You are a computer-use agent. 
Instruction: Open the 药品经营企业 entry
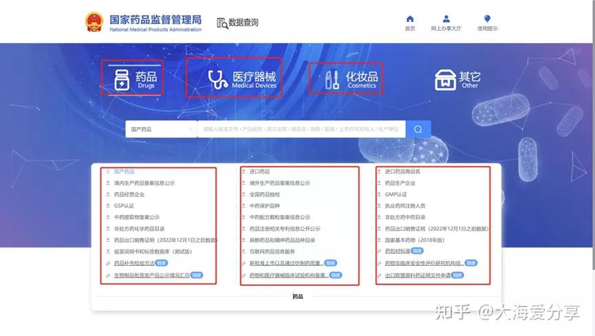coord(129,194)
